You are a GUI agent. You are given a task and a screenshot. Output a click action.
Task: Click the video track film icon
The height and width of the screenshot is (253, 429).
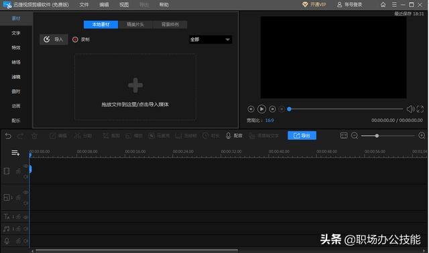click(x=7, y=171)
